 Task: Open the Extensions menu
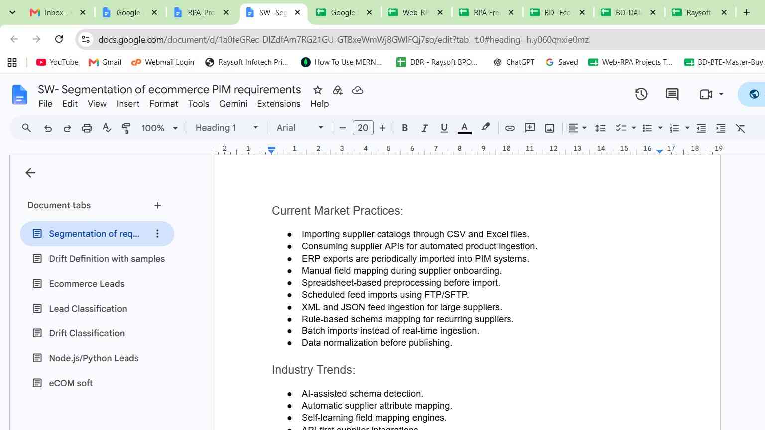[278, 104]
